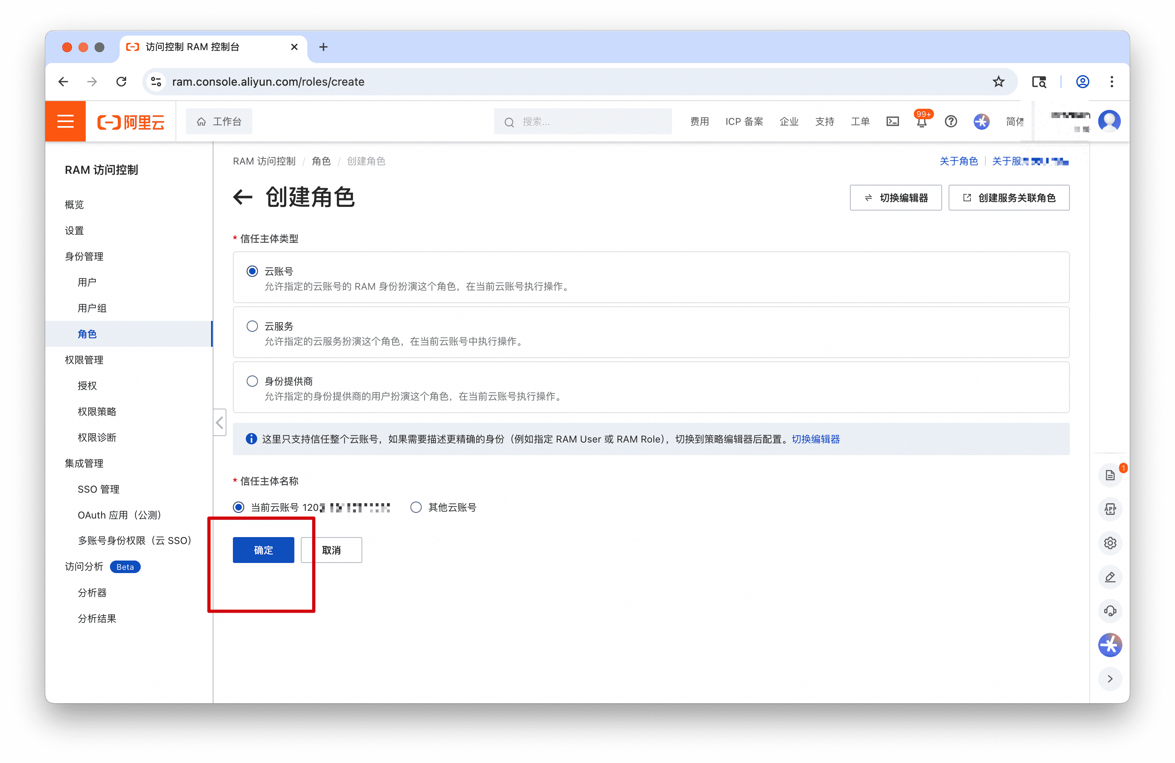This screenshot has width=1175, height=763.
Task: Click the help question mark icon
Action: point(950,121)
